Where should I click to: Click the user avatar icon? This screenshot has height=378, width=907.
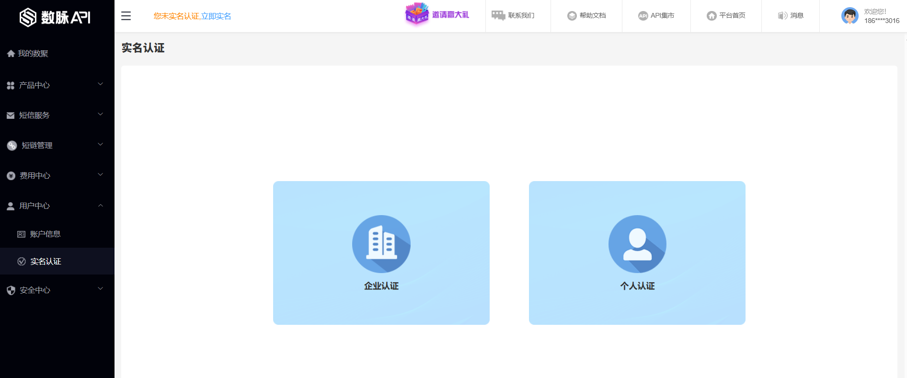tap(850, 16)
